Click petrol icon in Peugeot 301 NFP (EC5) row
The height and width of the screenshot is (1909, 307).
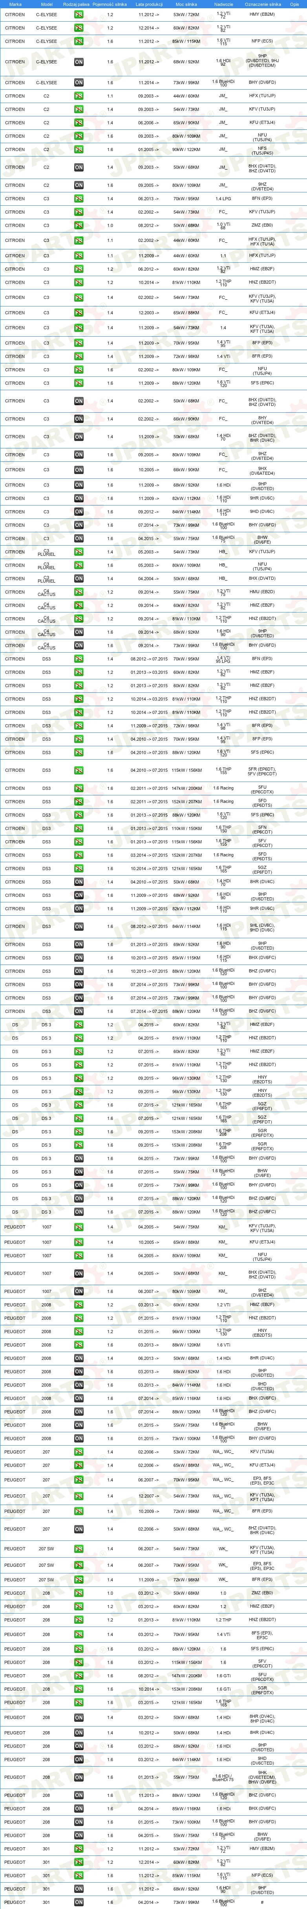pyautogui.click(x=79, y=1875)
